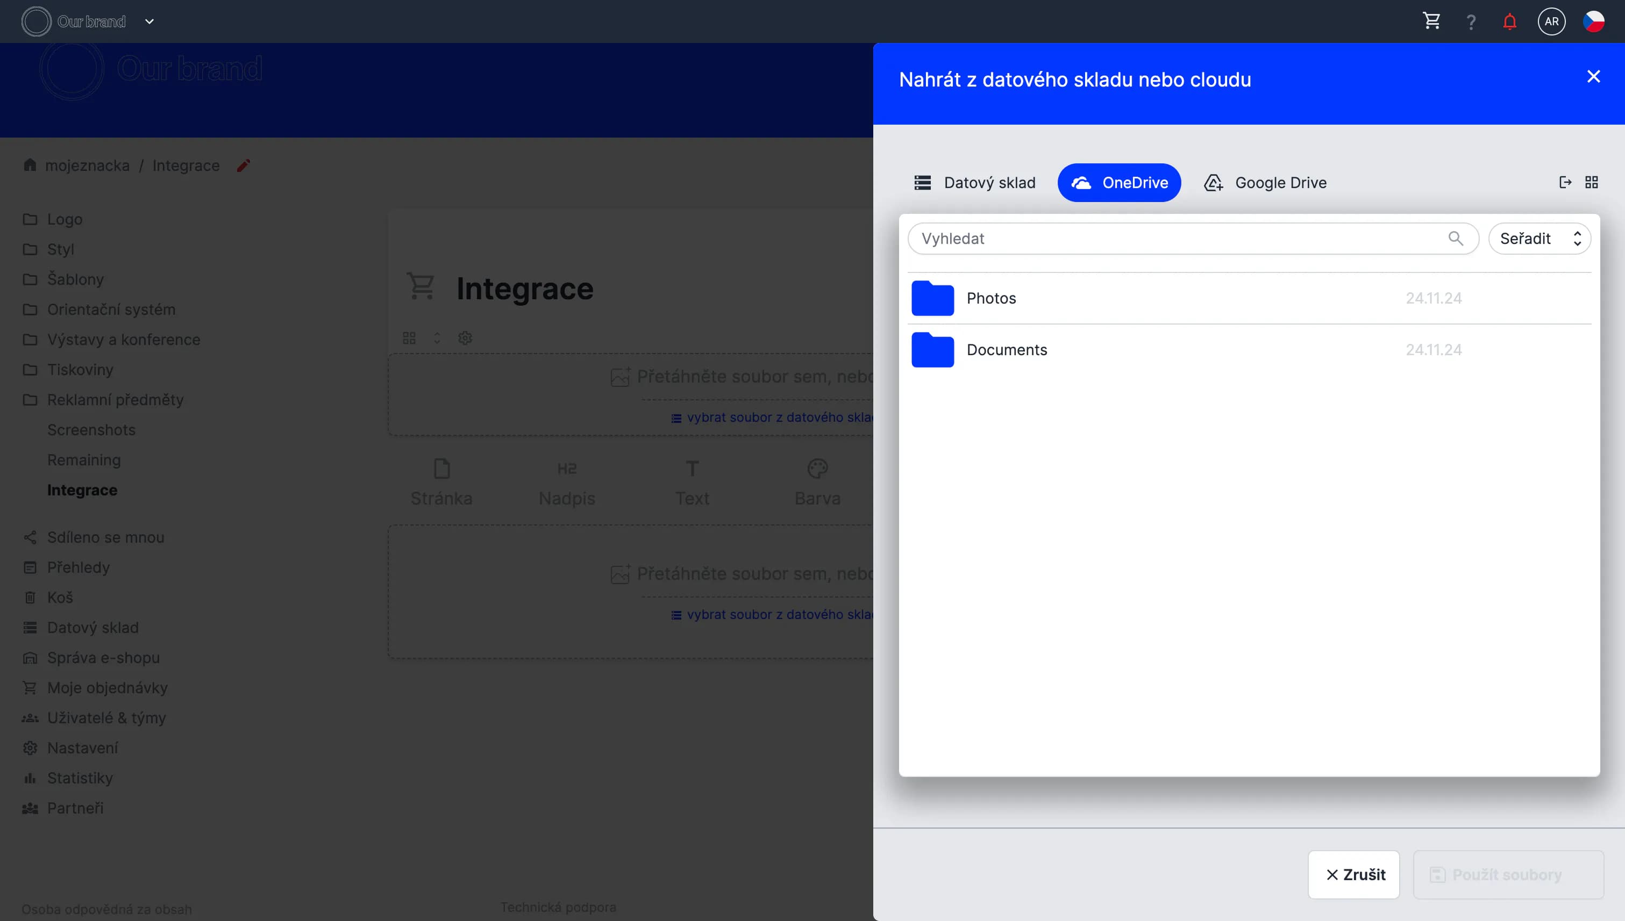Switch to the Google Drive tab
This screenshot has width=1625, height=921.
[x=1265, y=183]
